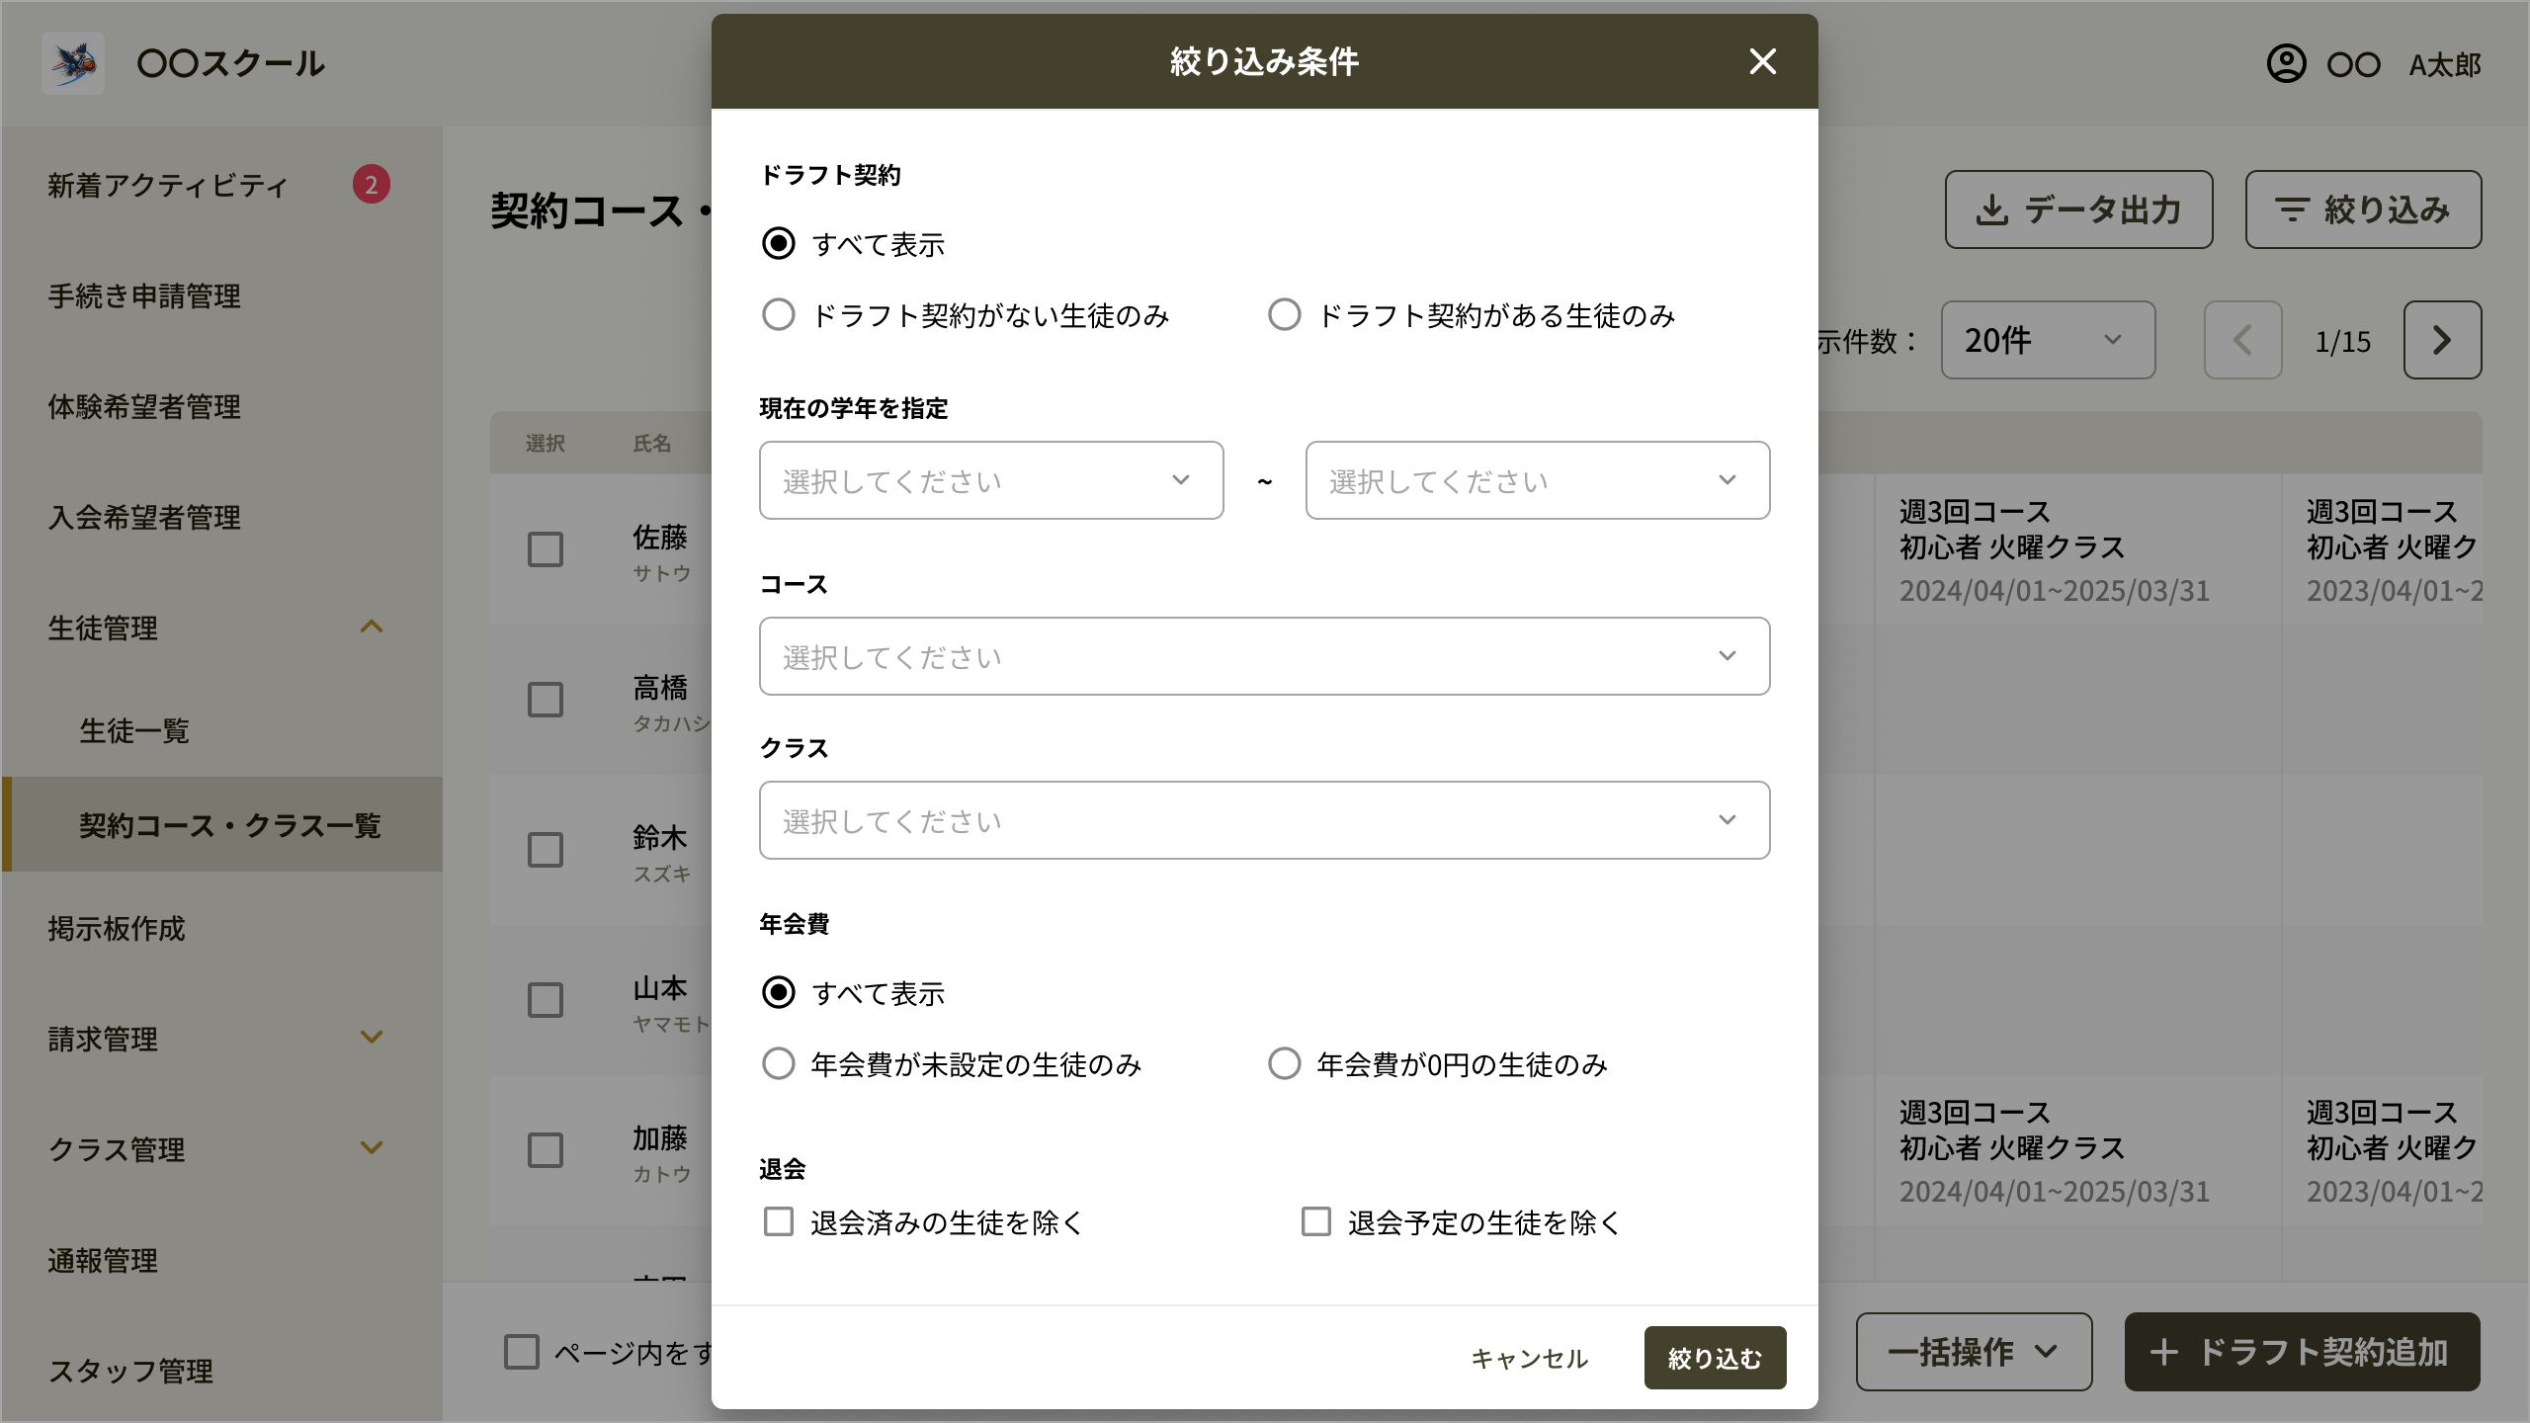Open 手続き申請管理 in sidebar

coord(144,295)
